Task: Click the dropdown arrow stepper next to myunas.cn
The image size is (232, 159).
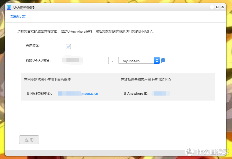Action: point(157,60)
